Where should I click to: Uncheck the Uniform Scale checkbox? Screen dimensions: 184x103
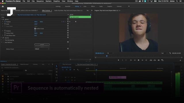(x=35, y=29)
